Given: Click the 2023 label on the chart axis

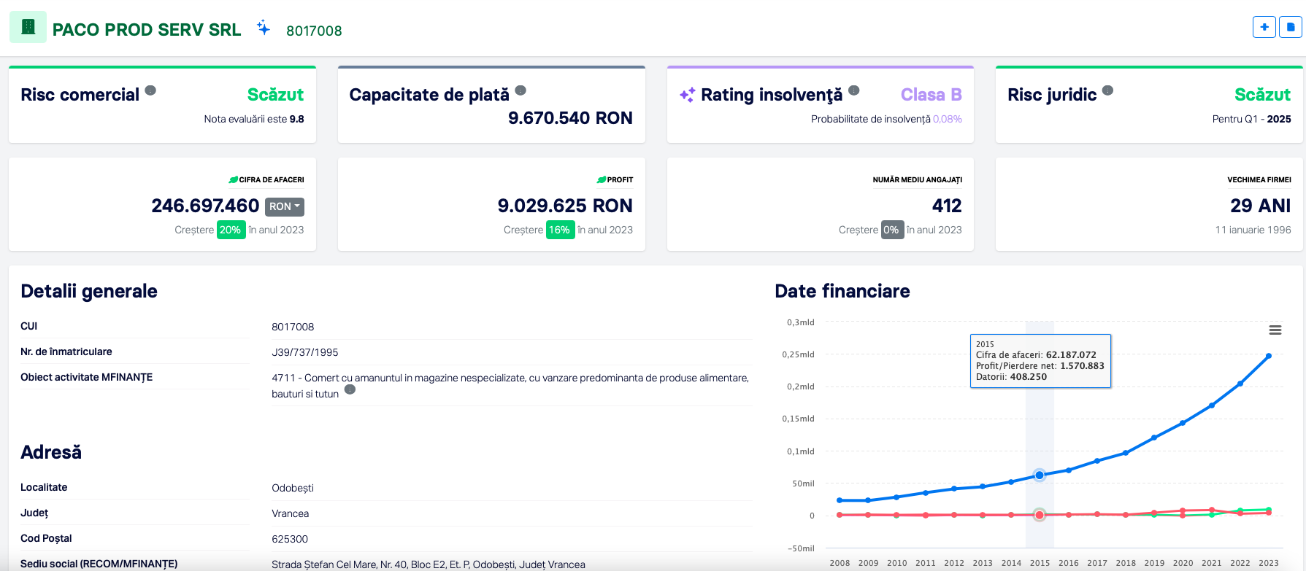Looking at the screenshot, I should click(x=1269, y=563).
